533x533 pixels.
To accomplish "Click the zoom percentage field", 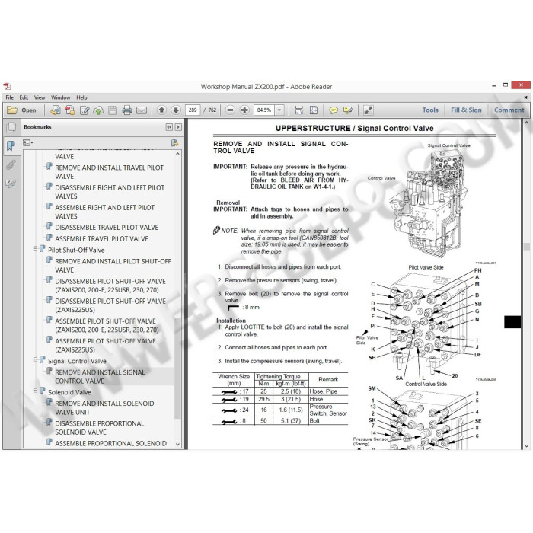I will click(264, 110).
